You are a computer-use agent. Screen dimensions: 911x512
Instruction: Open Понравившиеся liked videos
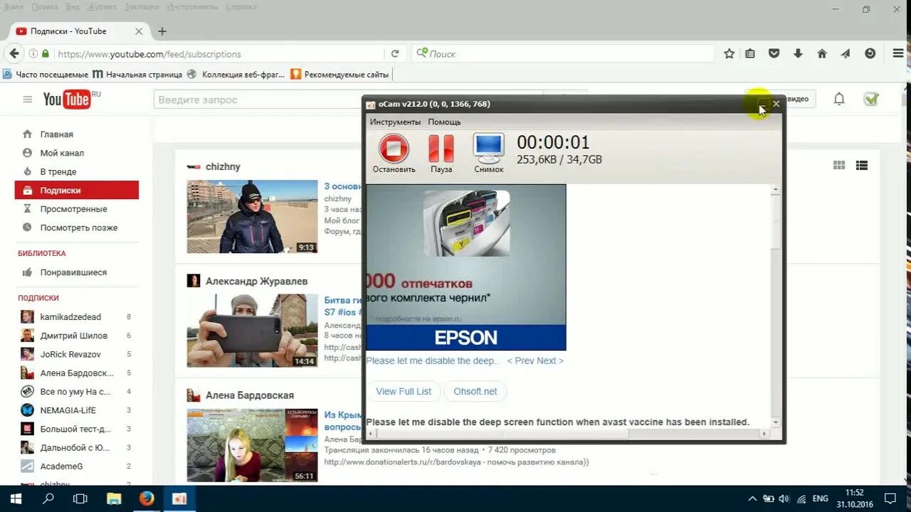coord(73,272)
